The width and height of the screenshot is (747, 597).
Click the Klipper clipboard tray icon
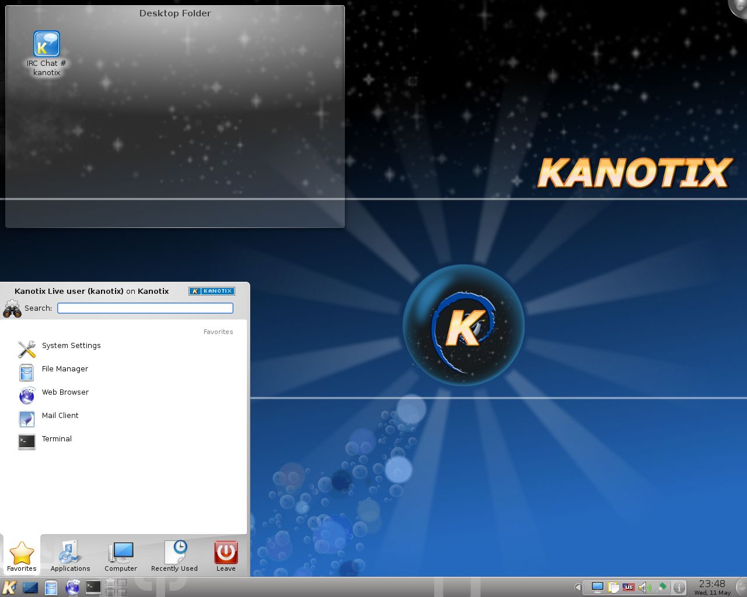(x=613, y=587)
